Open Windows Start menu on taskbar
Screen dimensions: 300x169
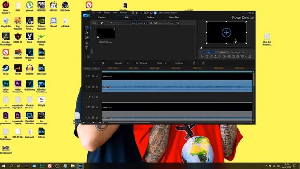click(x=4, y=166)
